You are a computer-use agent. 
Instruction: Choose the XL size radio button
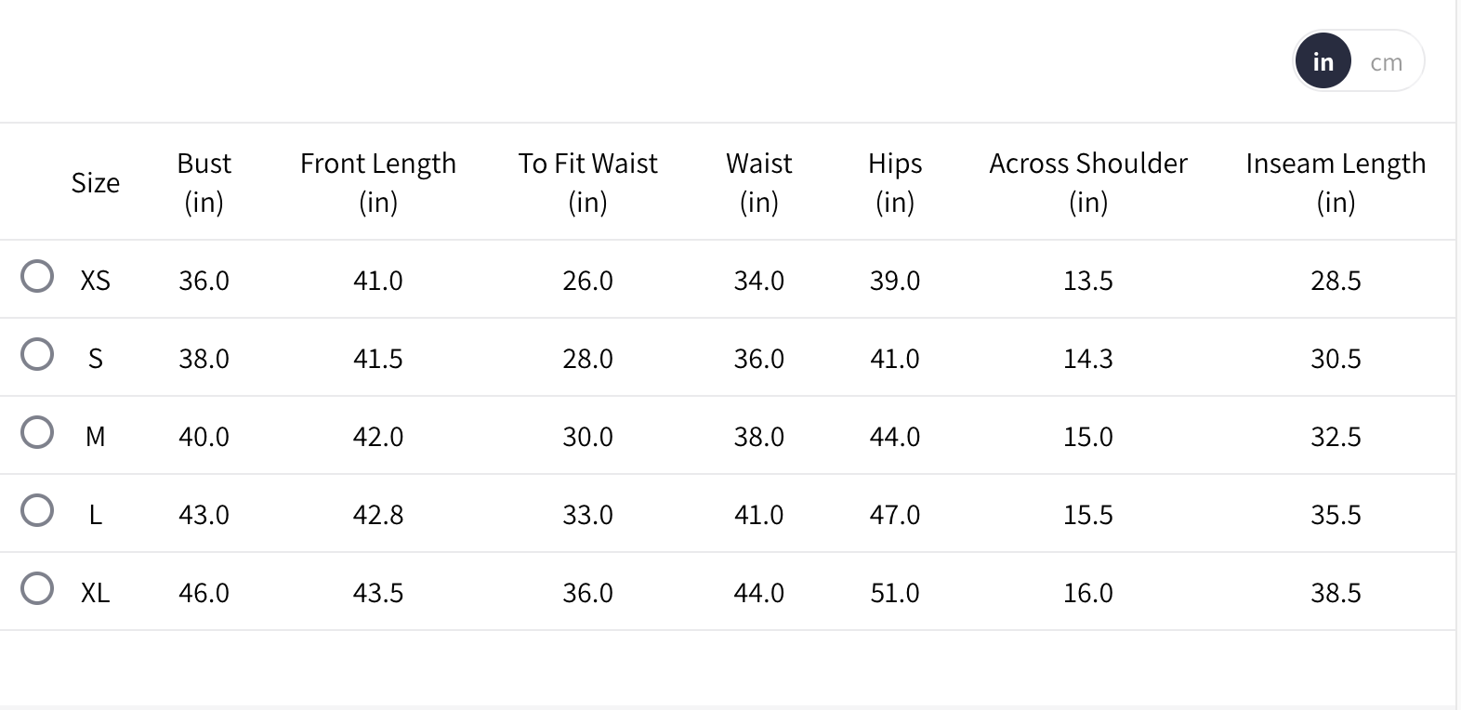pyautogui.click(x=37, y=588)
